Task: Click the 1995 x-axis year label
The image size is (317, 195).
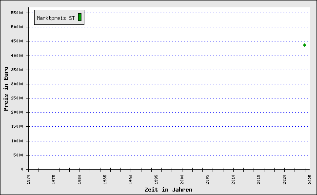Action: pyautogui.click(x=156, y=179)
